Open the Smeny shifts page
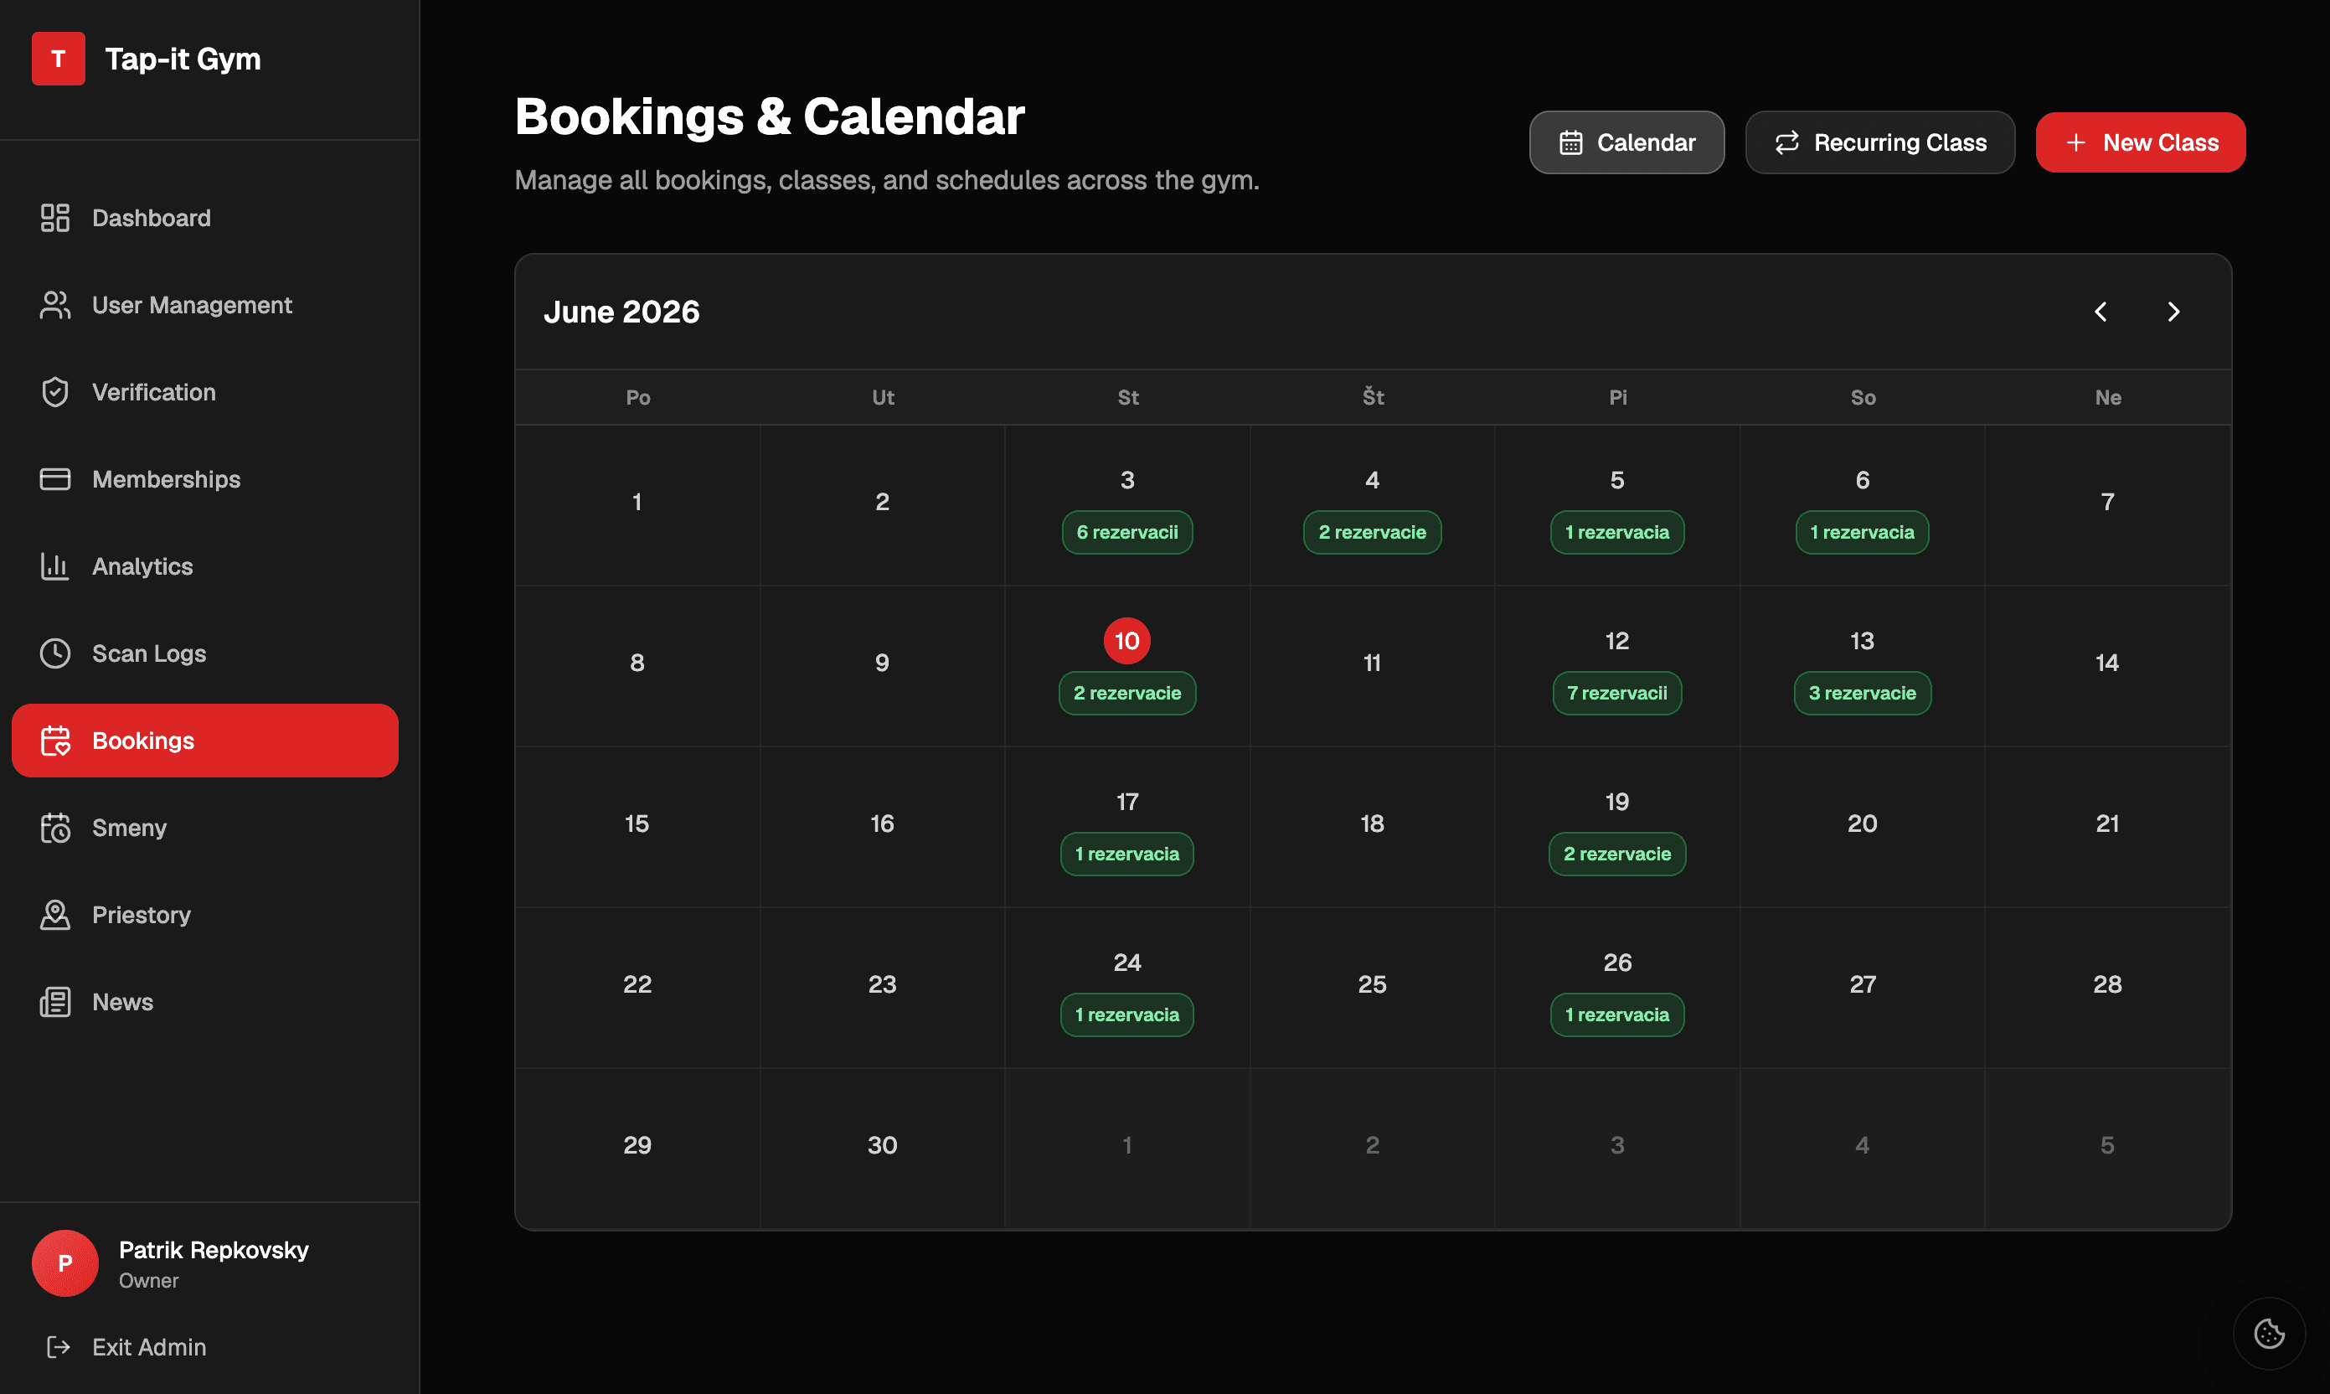Image resolution: width=2330 pixels, height=1394 pixels. click(204, 828)
